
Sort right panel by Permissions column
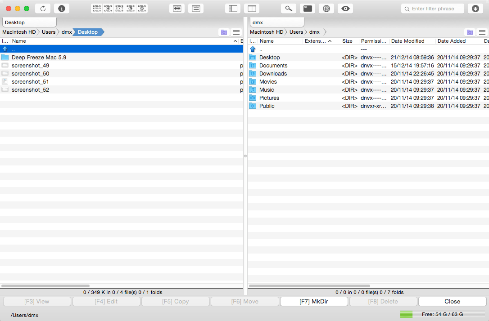pyautogui.click(x=374, y=41)
